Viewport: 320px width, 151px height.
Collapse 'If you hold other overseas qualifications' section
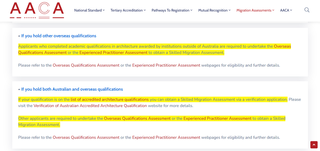[57, 36]
